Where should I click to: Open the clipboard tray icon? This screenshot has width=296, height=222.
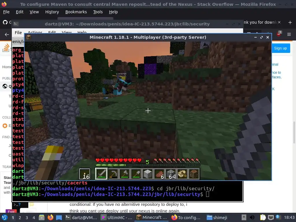coord(263,217)
